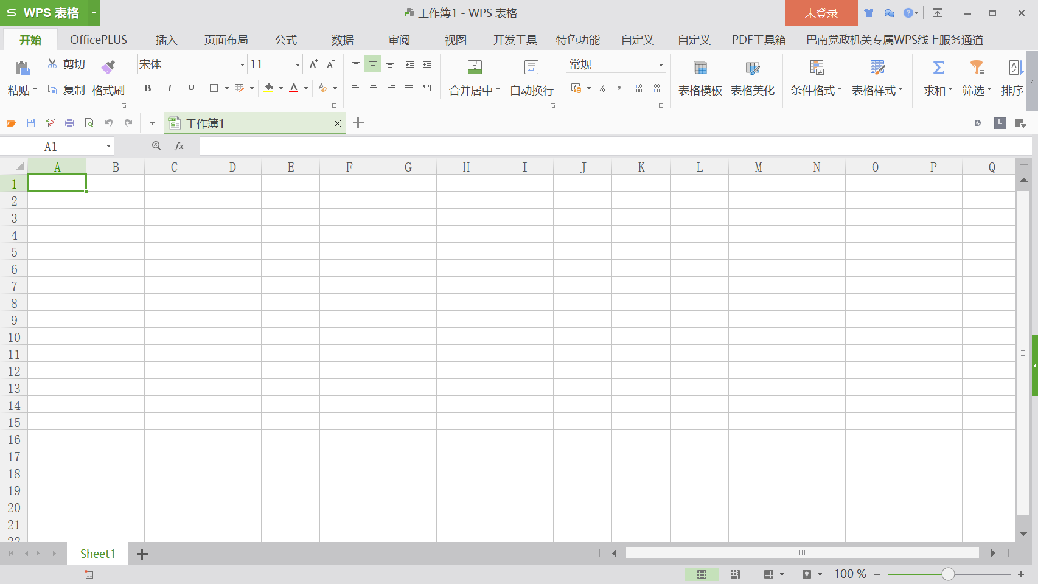This screenshot has height=584, width=1038.
Task: Click the 自动换行 wrap text icon
Action: coord(531,67)
